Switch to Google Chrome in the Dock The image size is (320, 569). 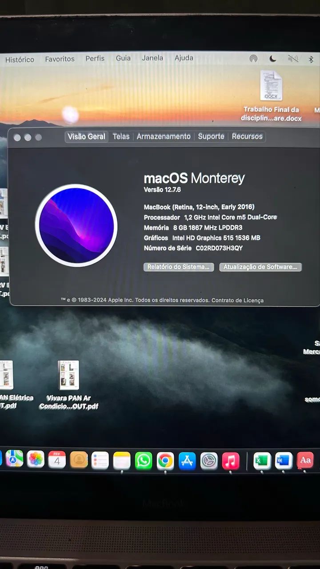165,461
